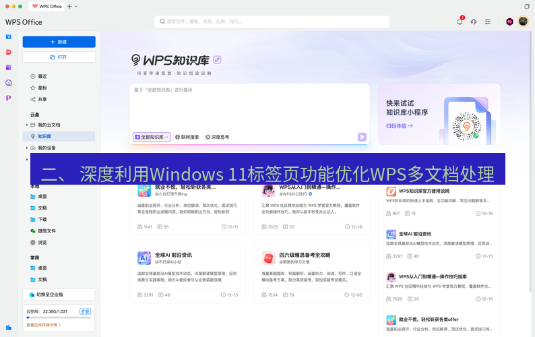Click the 打开 button
This screenshot has width=535, height=337.
59,57
